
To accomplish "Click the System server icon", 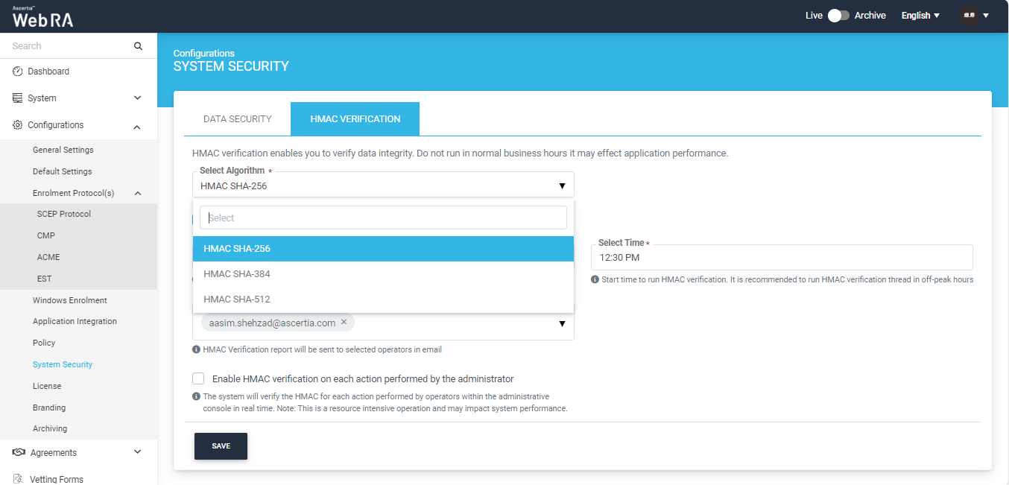I will pos(18,98).
